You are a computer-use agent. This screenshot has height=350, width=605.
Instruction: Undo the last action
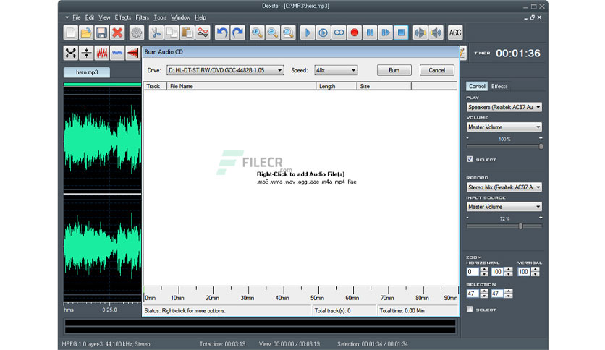click(222, 33)
